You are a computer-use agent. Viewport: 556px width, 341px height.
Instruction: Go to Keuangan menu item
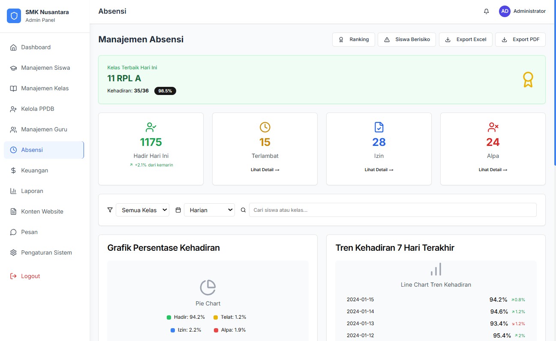coord(34,170)
